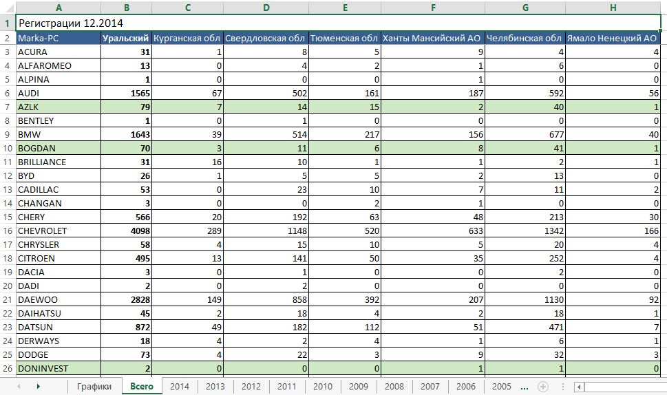667x395 pixels.
Task: Show previous sheet tabs with the left arrow
Action: coord(19,387)
